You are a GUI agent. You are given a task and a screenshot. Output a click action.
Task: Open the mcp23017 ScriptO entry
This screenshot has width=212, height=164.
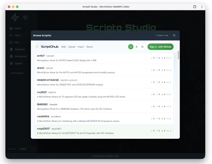(104, 131)
